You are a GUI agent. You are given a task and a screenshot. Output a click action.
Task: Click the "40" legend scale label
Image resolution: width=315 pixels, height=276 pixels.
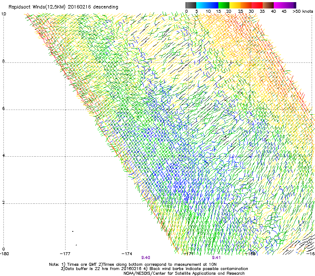(x=273, y=11)
